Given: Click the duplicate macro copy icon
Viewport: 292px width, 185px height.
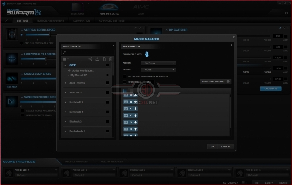Looking at the screenshot, I should coord(104,59).
